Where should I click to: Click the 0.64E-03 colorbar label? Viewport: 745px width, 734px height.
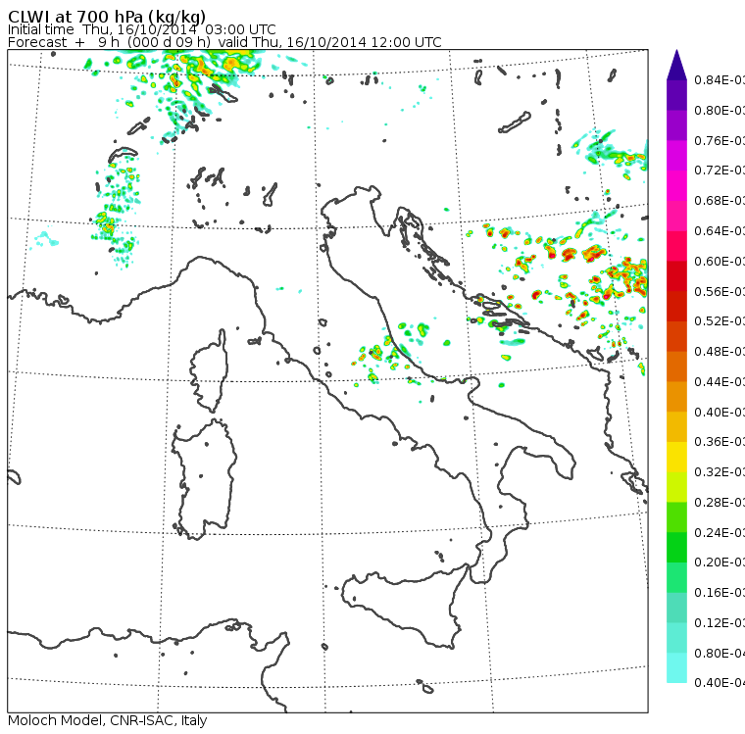720,231
